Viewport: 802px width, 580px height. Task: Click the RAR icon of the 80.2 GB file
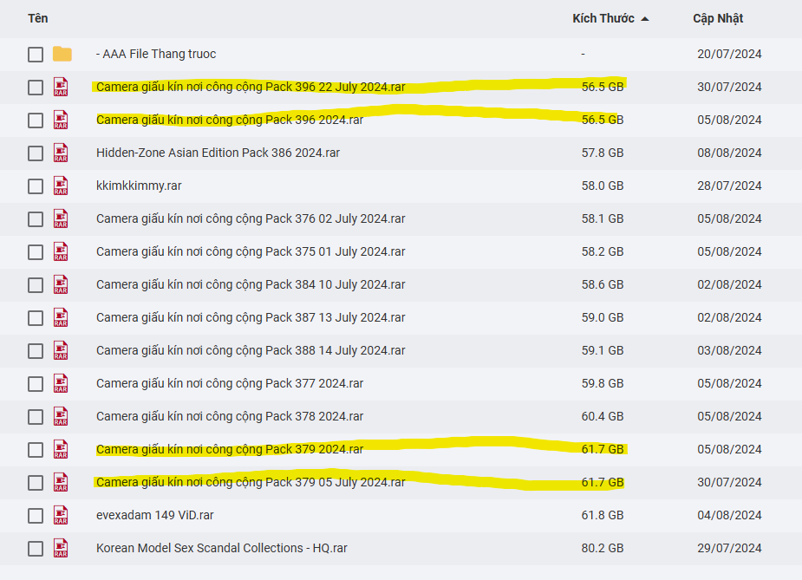pyautogui.click(x=61, y=548)
